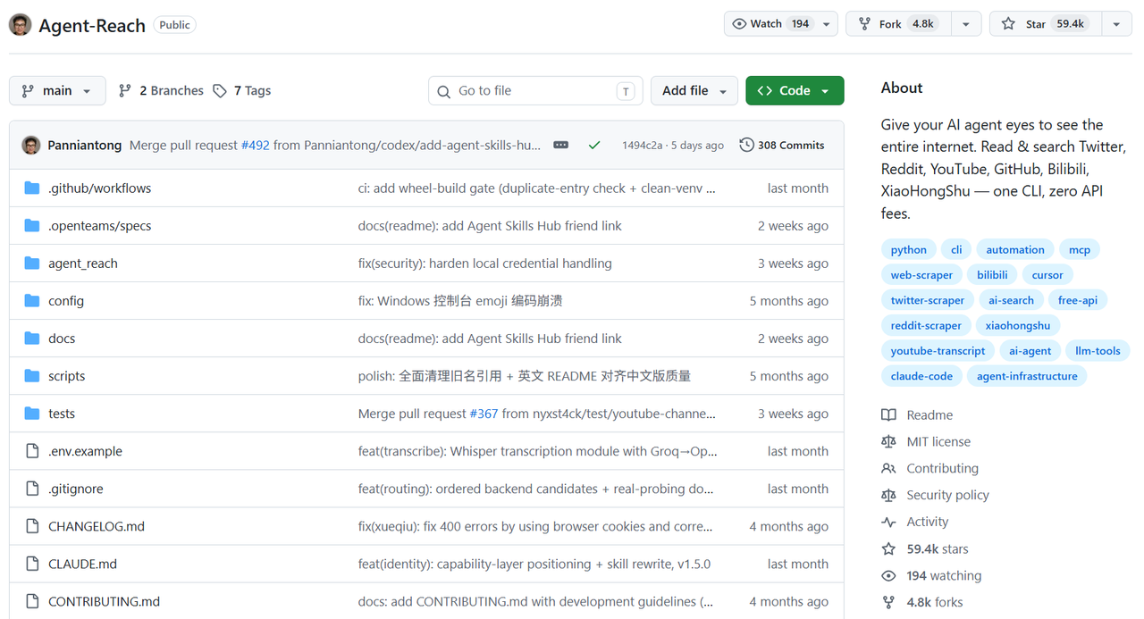Fork the repository with Fork button
Viewport: 1144px width, 619px height.
(898, 24)
